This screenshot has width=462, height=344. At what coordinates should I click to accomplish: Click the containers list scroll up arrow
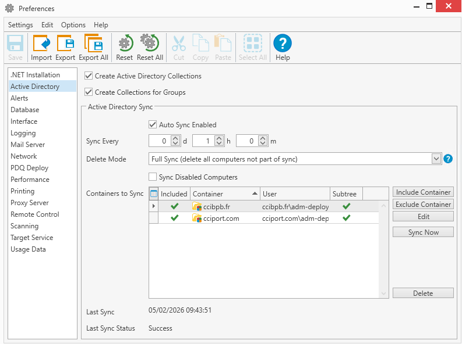383,206
